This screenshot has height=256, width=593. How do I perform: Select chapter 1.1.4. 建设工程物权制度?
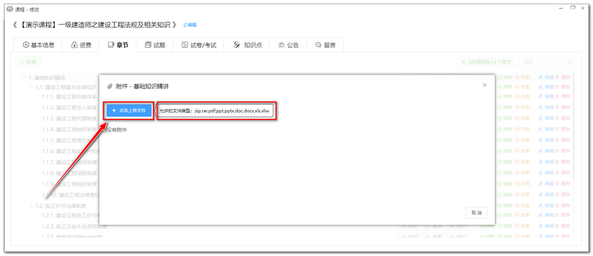(69, 129)
